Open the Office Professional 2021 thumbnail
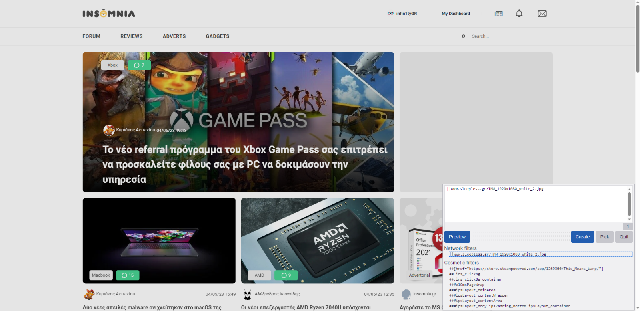This screenshot has width=640, height=311. click(421, 241)
